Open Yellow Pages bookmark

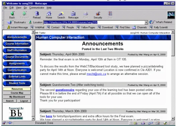(x=86, y=27)
